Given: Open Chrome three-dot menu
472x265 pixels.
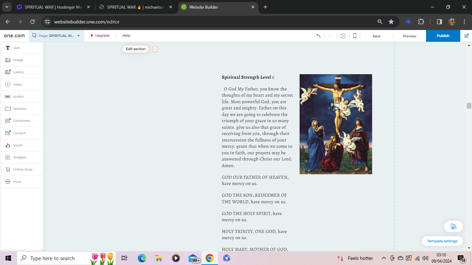Looking at the screenshot, I should (464, 22).
